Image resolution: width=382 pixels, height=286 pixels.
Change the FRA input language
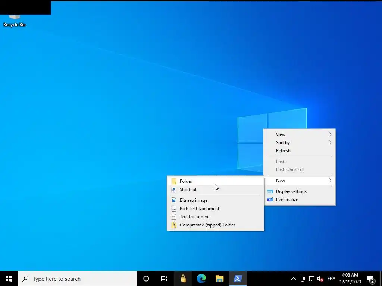point(331,279)
